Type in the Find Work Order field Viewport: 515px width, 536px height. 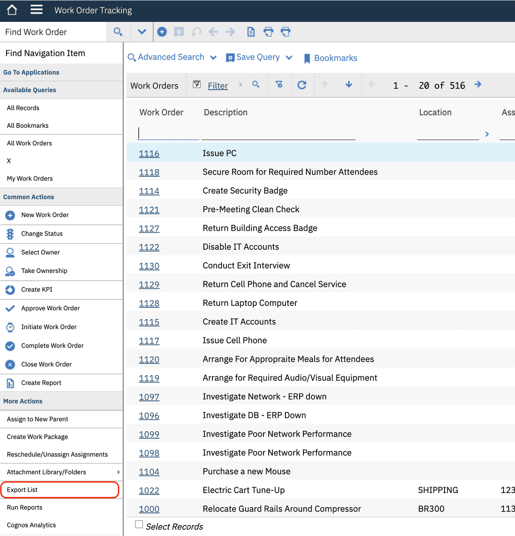click(51, 32)
